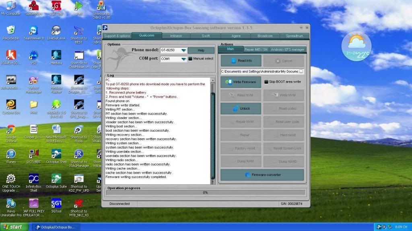Open the Start menu
412x231 pixels.
tap(14, 227)
